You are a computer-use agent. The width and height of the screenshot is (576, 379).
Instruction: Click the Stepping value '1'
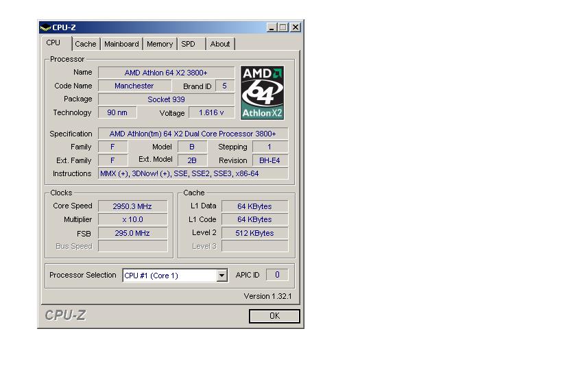[x=269, y=147]
